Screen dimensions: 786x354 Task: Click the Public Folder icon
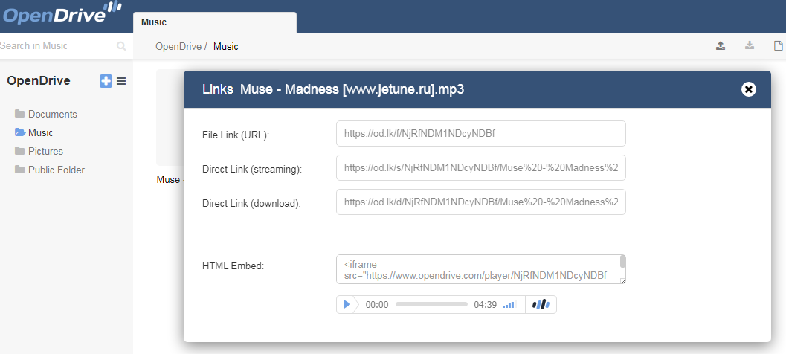[x=19, y=170]
